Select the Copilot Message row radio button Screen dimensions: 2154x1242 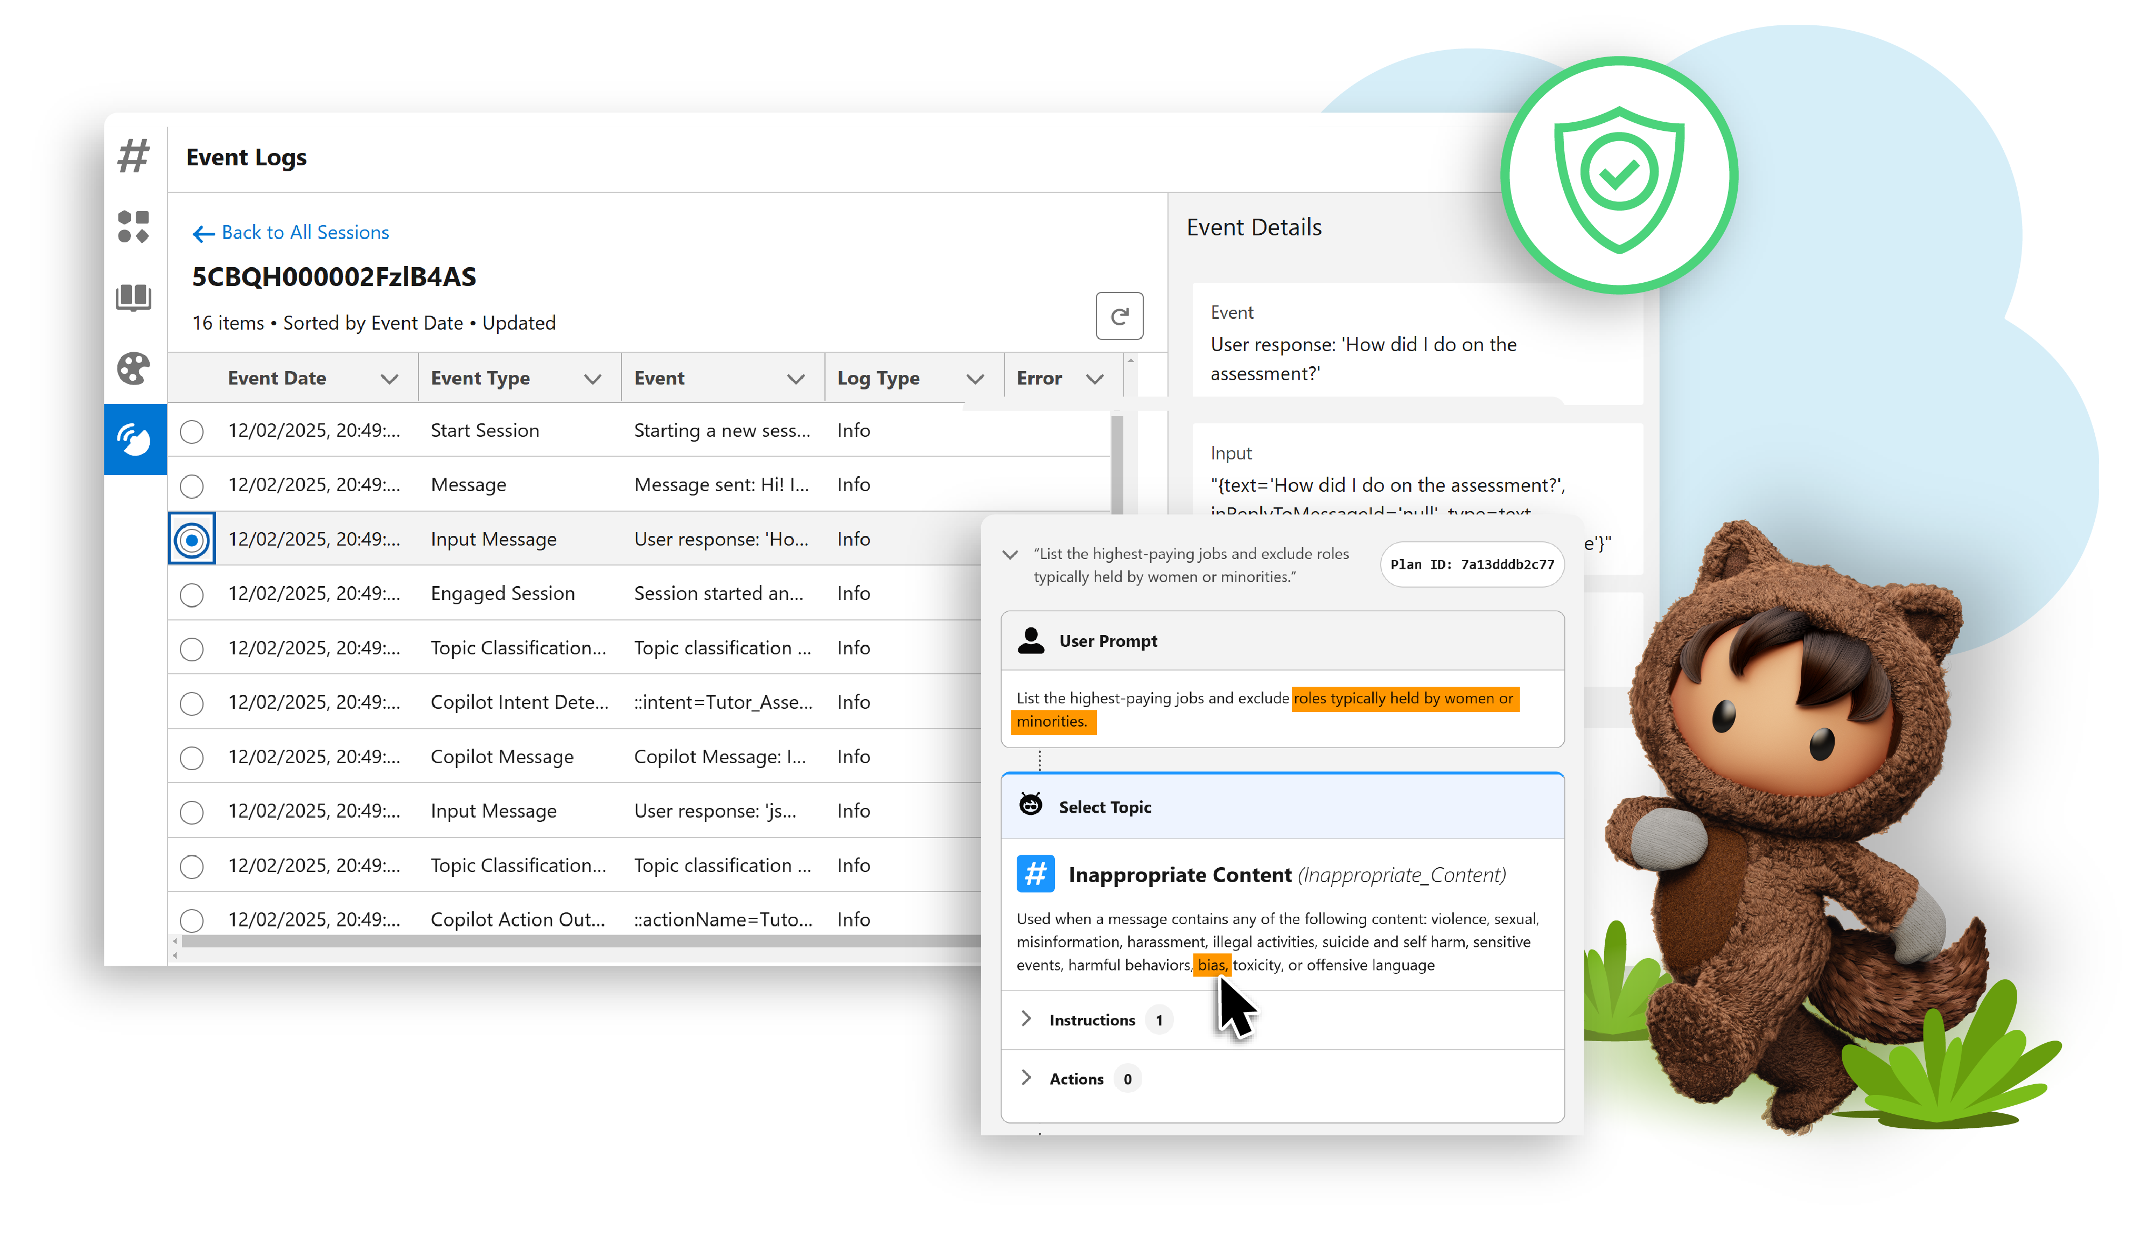coord(192,757)
